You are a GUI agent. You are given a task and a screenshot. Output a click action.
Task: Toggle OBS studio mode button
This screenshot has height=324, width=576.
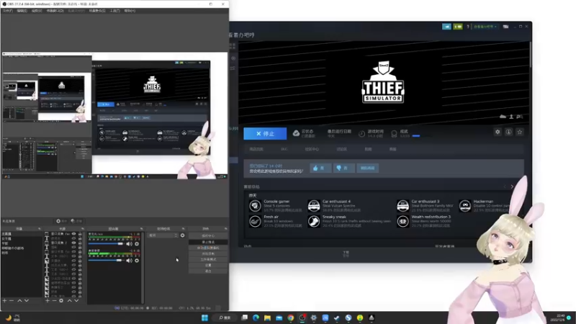pyautogui.click(x=208, y=259)
